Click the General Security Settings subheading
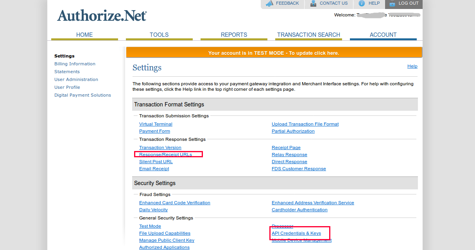 [x=166, y=218]
